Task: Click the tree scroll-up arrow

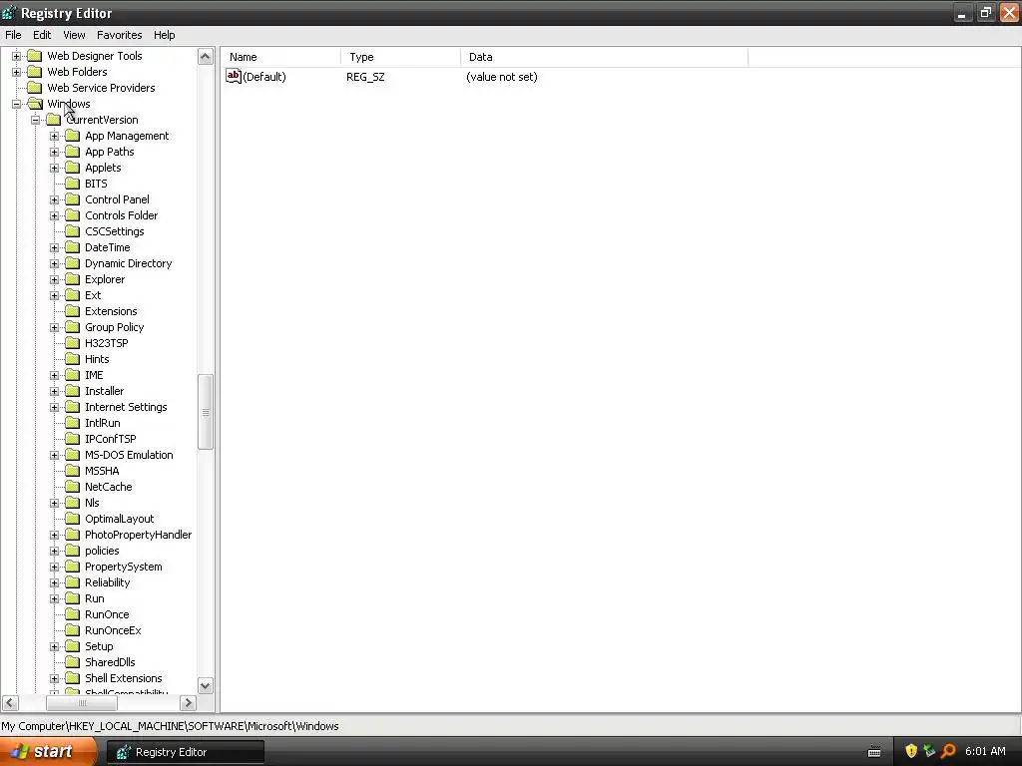Action: tap(206, 57)
